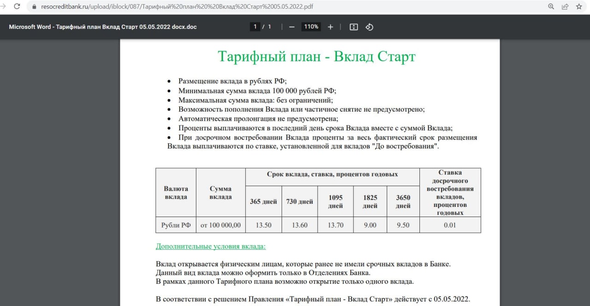Screen dimensions: 590x306
Task: Click the PDF file title in toolbar
Action: point(103,27)
